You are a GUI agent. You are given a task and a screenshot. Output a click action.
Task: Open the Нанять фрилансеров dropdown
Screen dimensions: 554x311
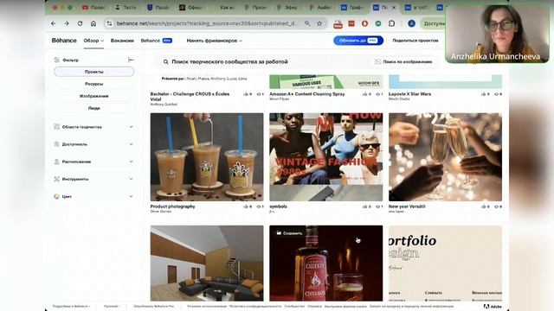click(215, 41)
